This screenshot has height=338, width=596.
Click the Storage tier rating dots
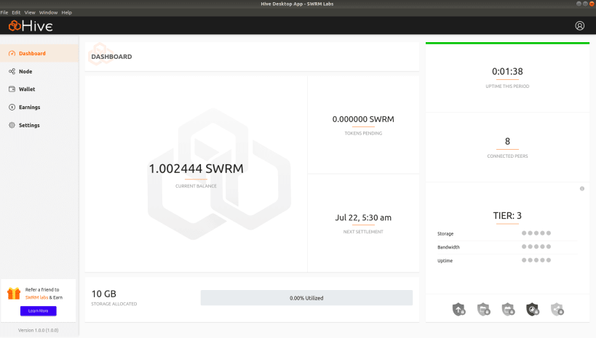(536, 233)
